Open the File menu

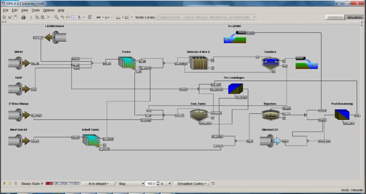[x=6, y=10]
